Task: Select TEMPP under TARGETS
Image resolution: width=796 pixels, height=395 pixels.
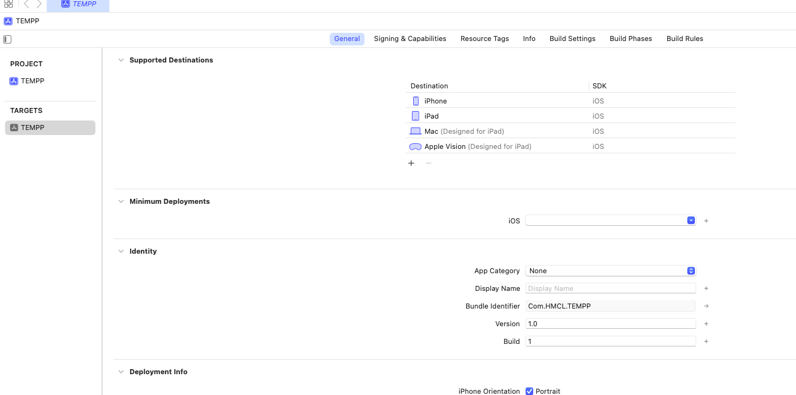Action: pos(50,127)
